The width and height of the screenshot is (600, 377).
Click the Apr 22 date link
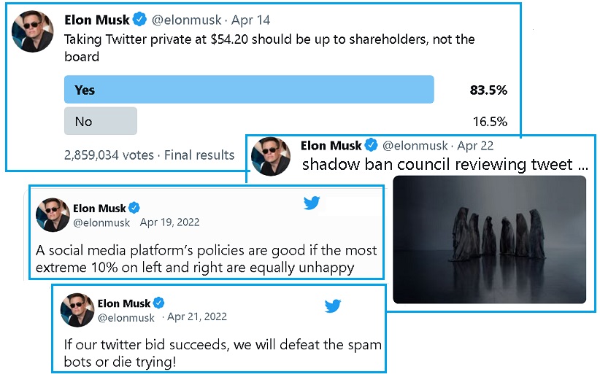coord(476,145)
